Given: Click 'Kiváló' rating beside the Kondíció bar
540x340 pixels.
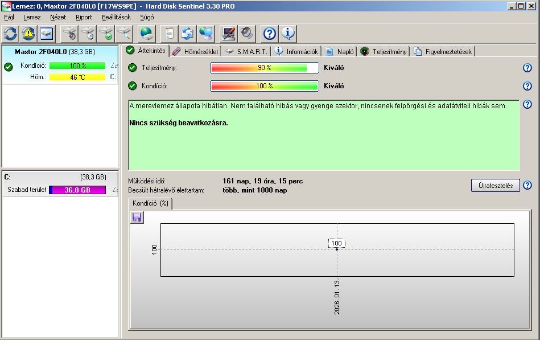Looking at the screenshot, I should click(x=333, y=86).
